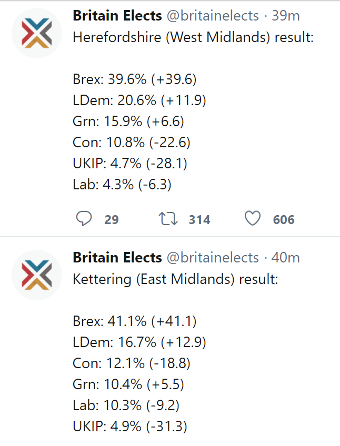Viewport: 340px width, 446px height.
Task: Open the 40m timestamp link
Action: [286, 258]
